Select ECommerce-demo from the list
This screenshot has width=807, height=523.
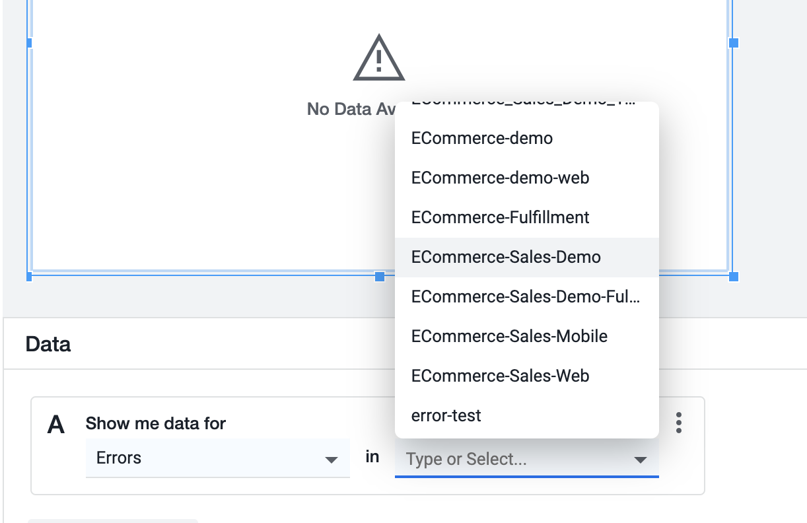pos(526,139)
